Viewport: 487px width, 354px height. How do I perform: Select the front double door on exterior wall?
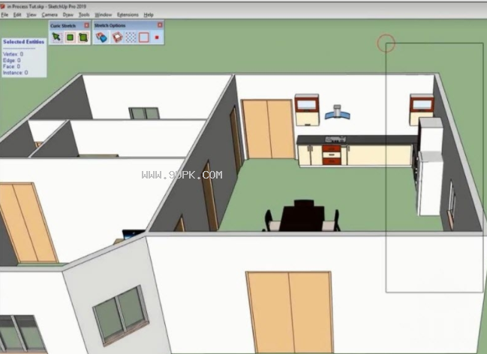(290, 312)
